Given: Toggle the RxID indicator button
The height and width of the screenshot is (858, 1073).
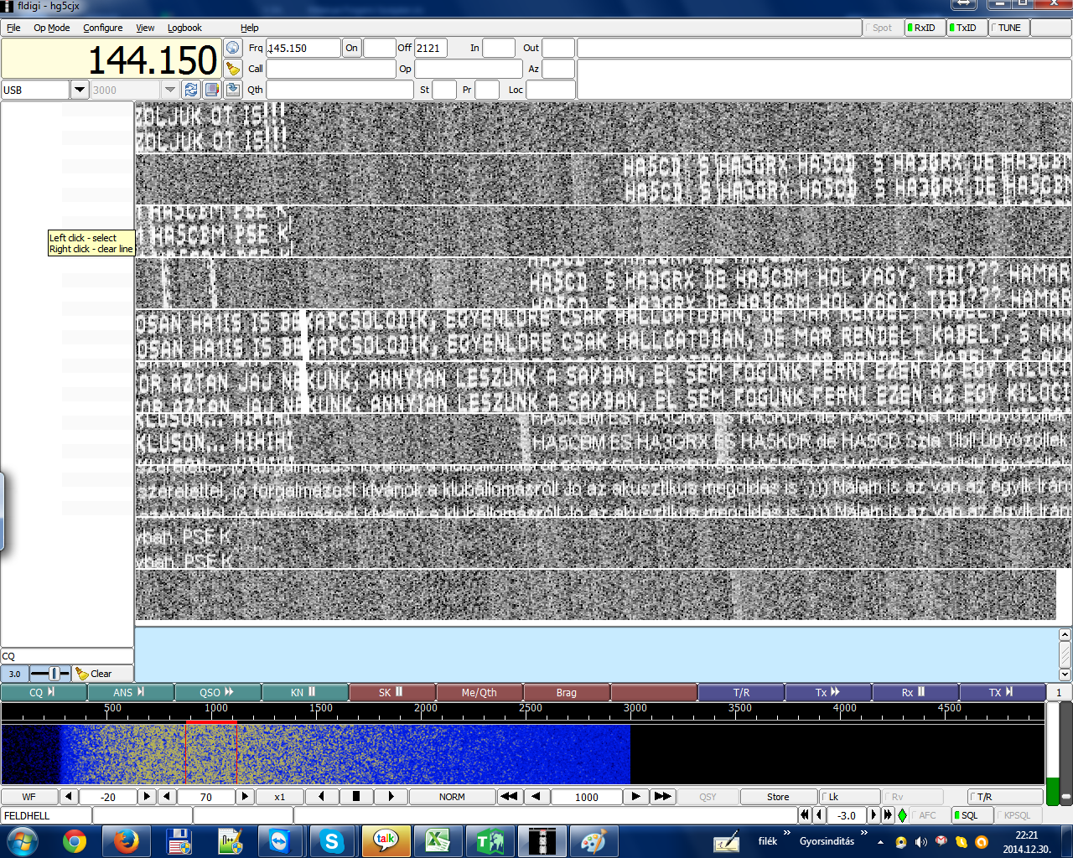Looking at the screenshot, I should (x=925, y=28).
